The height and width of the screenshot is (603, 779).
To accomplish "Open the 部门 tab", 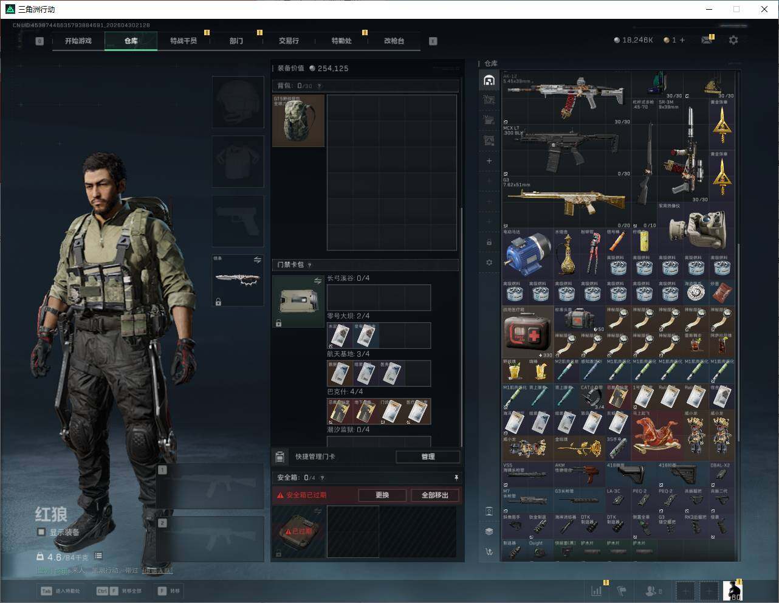I will [236, 41].
